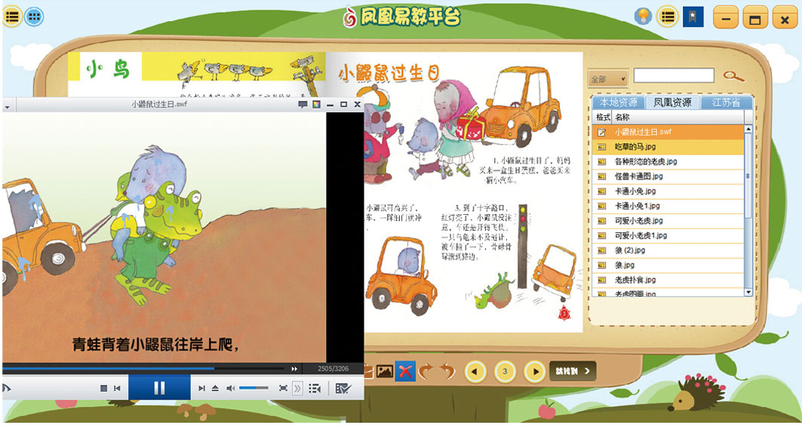Click the file type icon of 小鼹鼠过生日.swf

[x=602, y=132]
